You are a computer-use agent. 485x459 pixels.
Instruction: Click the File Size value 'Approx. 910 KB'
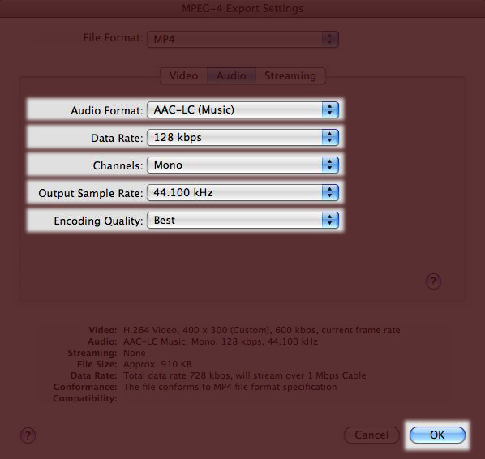pos(157,364)
